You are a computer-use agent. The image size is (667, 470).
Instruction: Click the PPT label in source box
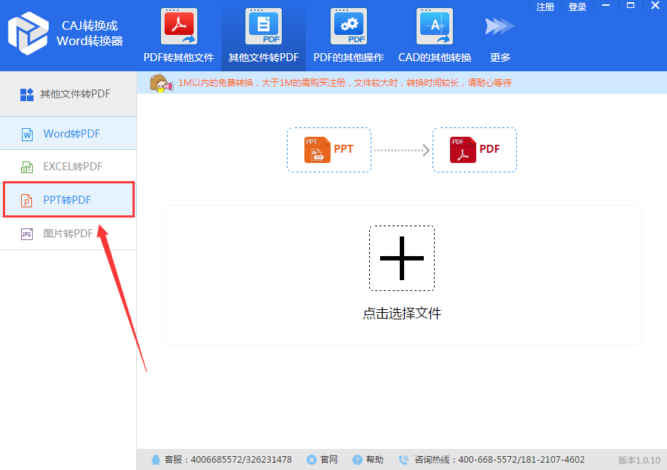[x=344, y=149]
